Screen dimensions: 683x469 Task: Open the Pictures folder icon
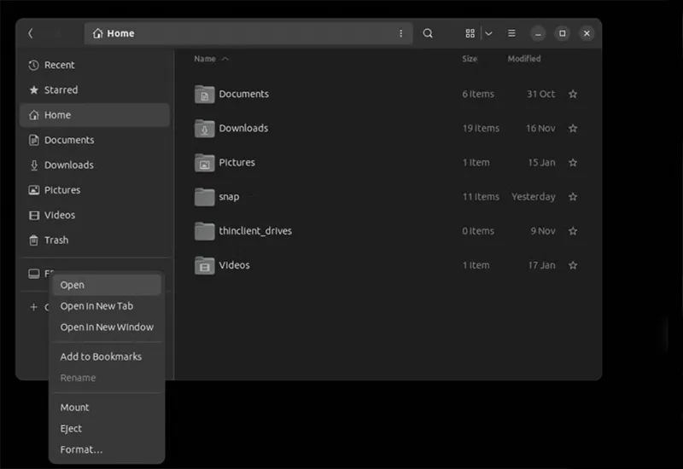[204, 163]
